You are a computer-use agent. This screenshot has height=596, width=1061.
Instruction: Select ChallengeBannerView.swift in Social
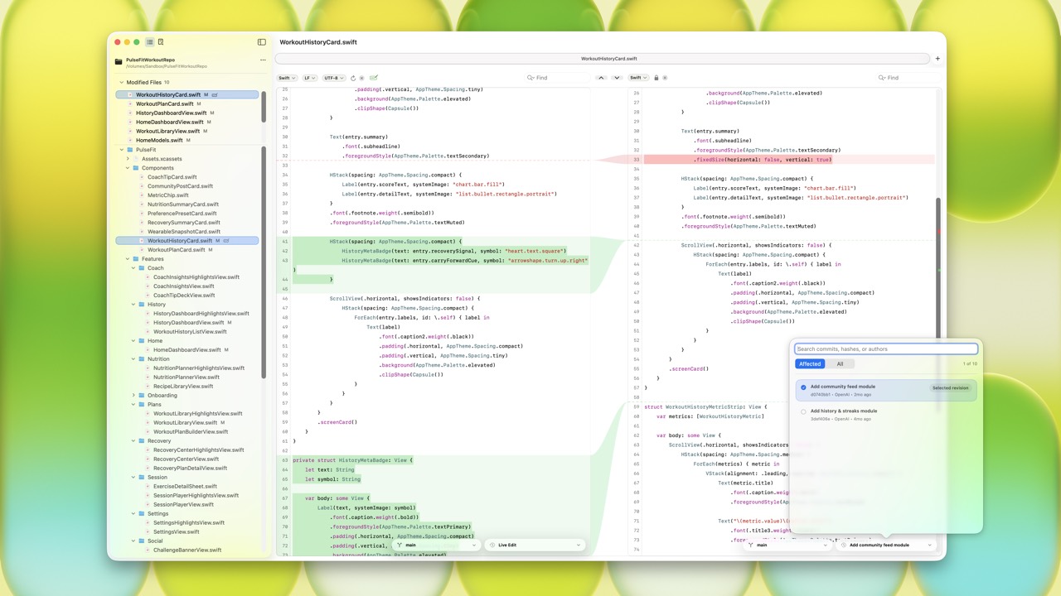[x=187, y=550]
